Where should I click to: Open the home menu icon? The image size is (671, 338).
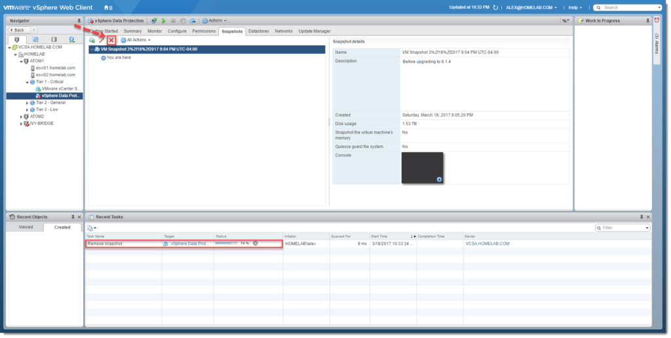(108, 8)
